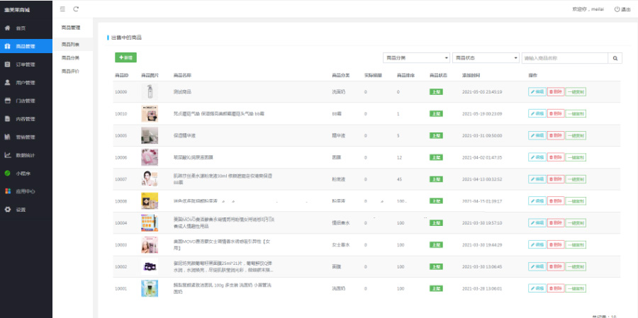The width and height of the screenshot is (638, 318).
Task: Open 首页 home in the sidebar
Action: pos(21,28)
